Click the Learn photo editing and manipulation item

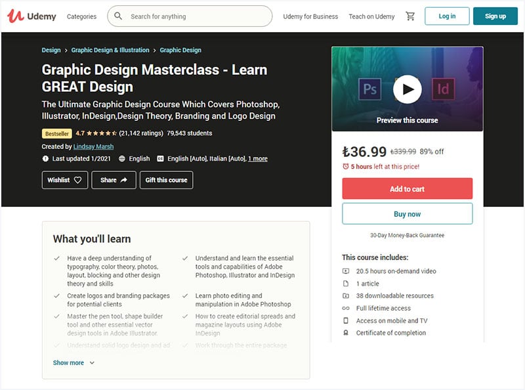[x=243, y=300]
